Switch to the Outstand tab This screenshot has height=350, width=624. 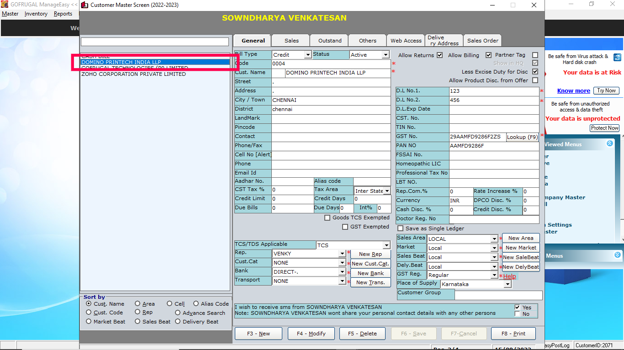pos(329,41)
